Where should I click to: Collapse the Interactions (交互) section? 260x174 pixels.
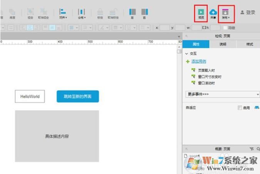click(x=187, y=54)
